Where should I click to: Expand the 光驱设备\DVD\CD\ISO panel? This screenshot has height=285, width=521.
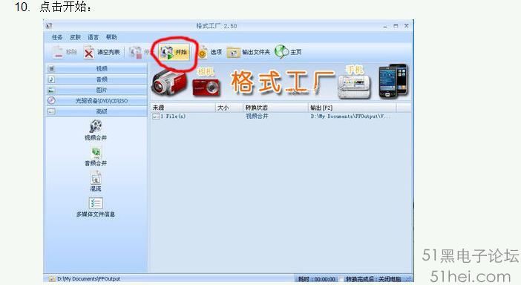tap(96, 101)
